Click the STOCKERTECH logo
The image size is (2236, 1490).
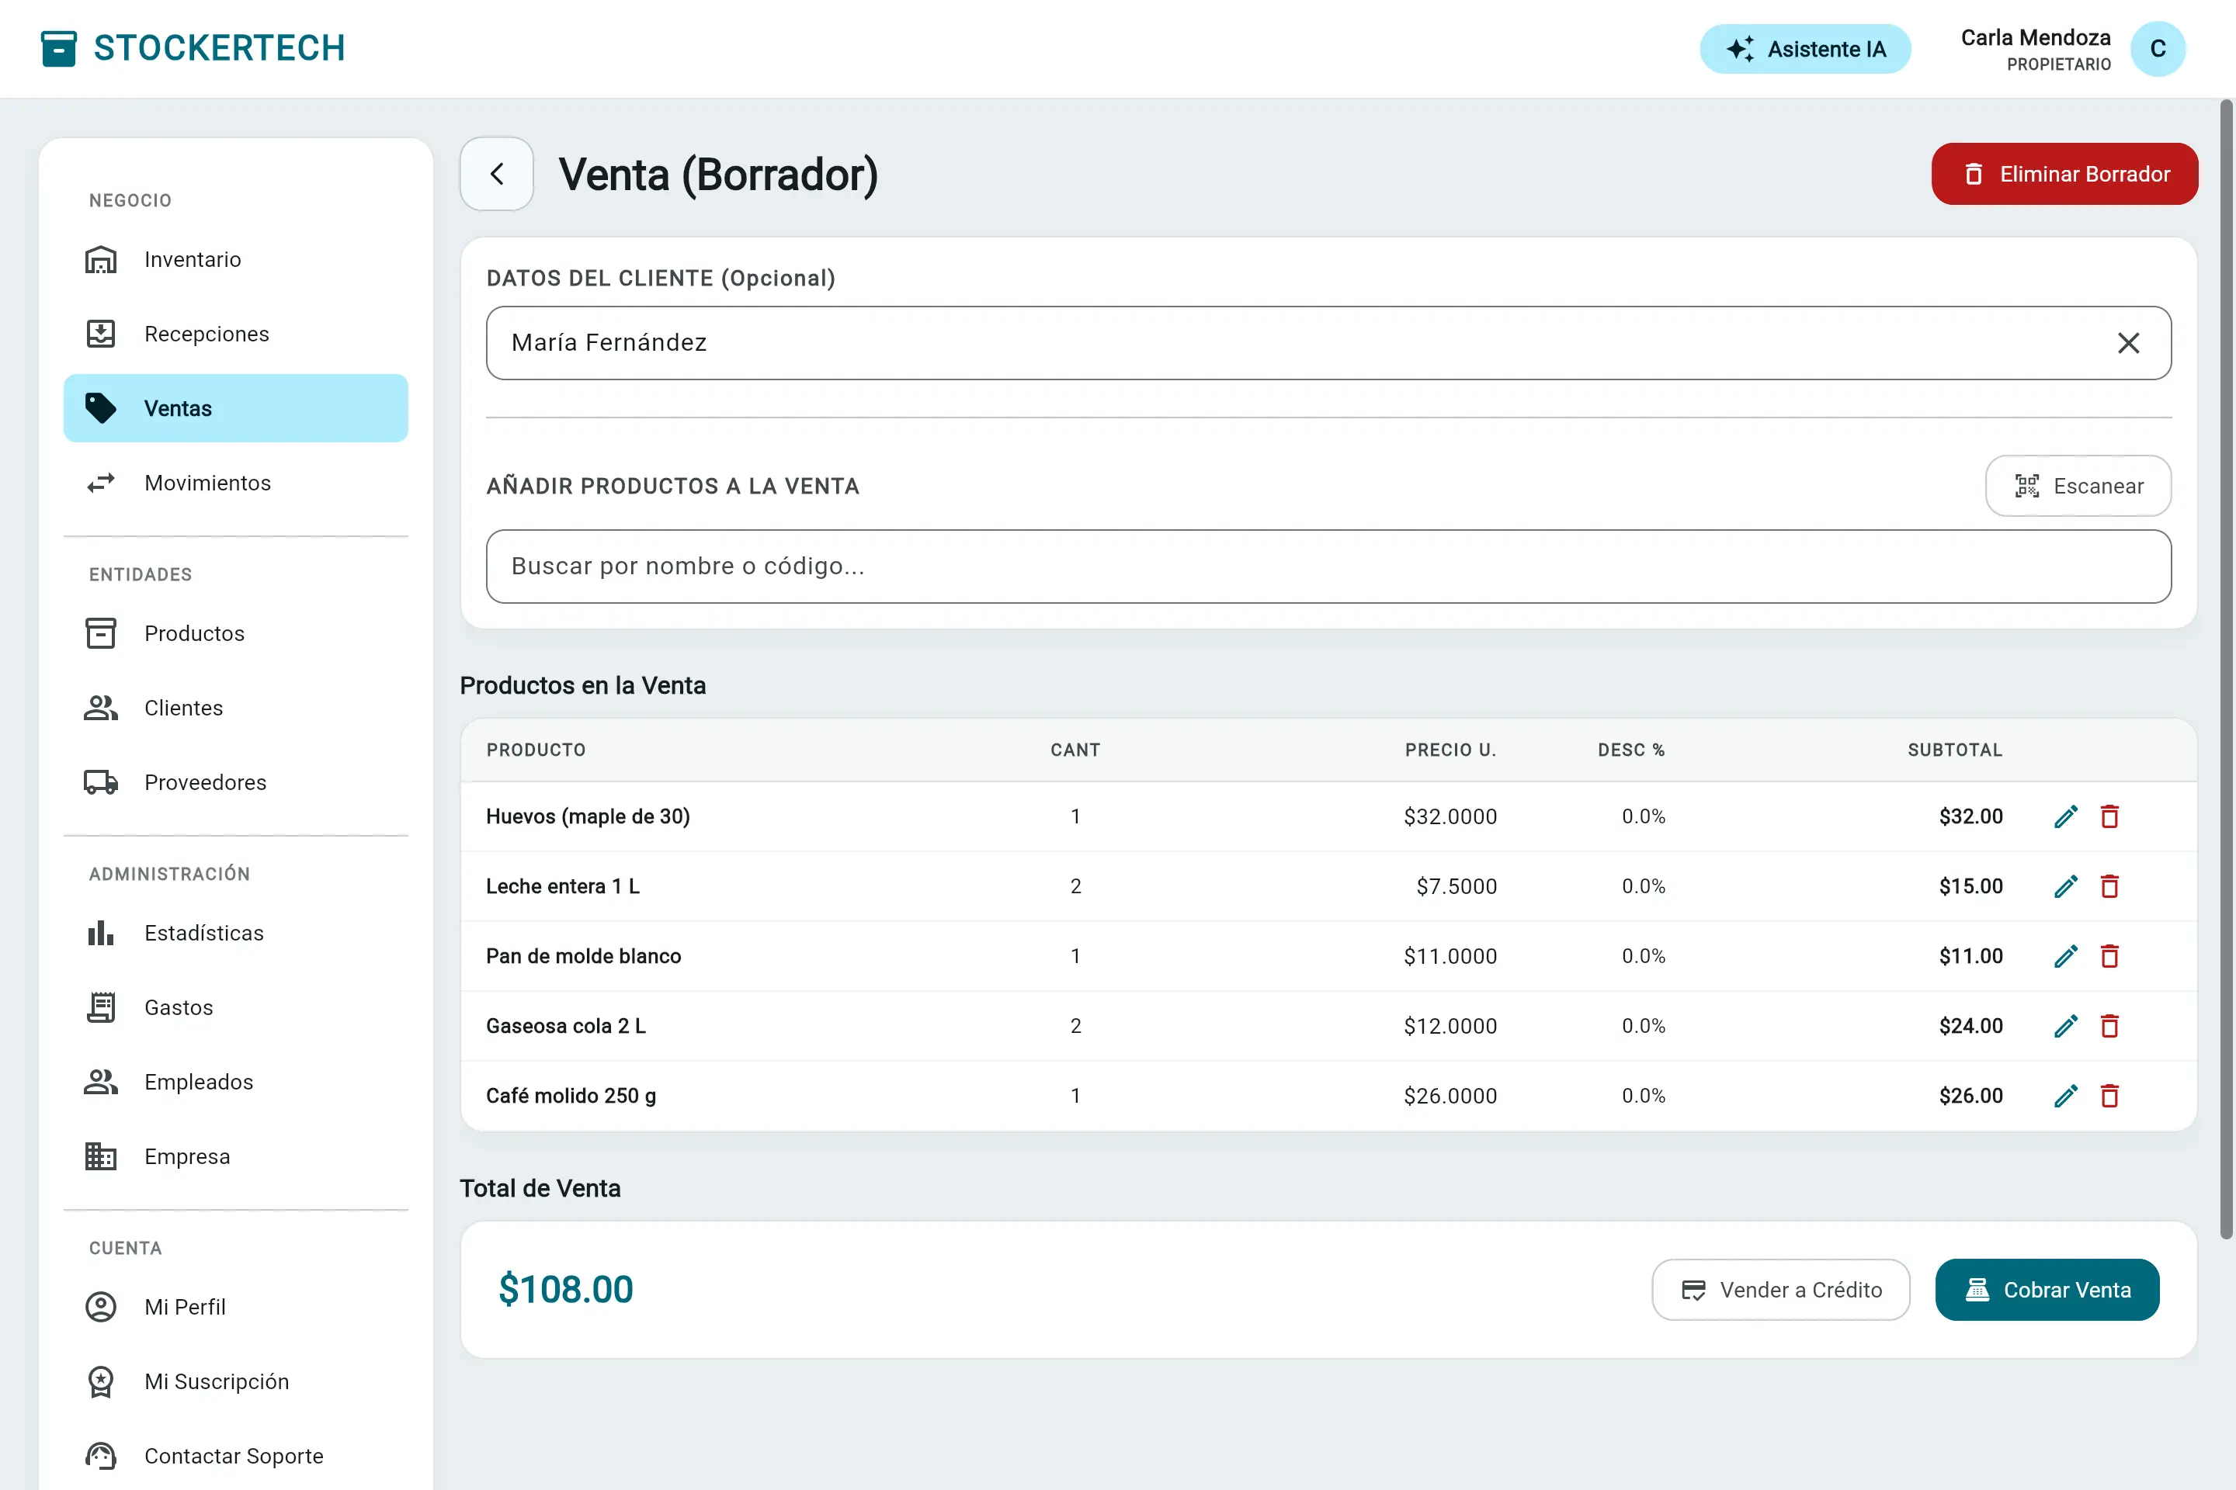(193, 47)
